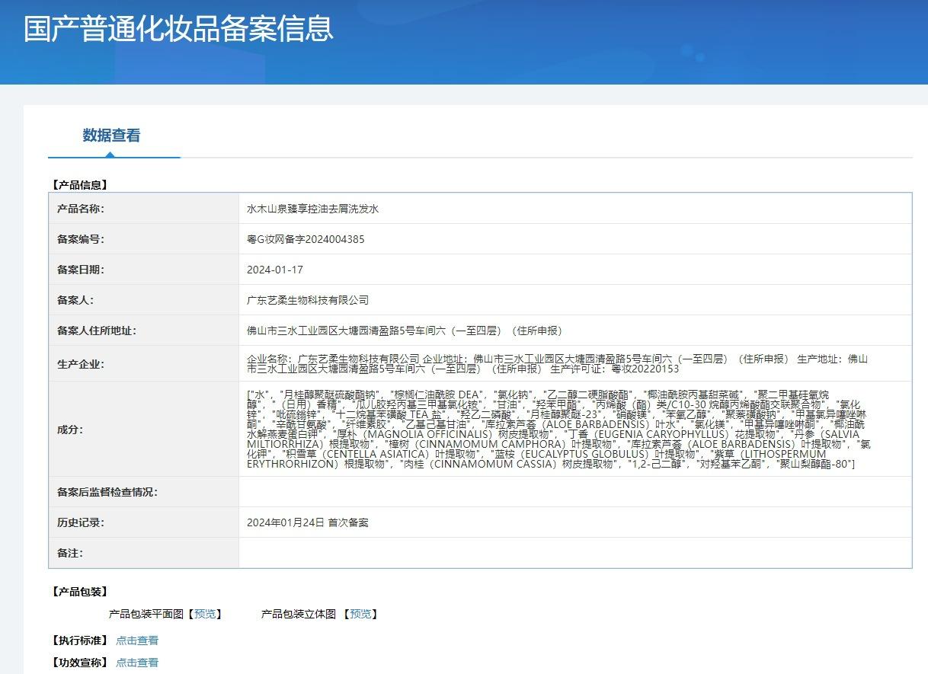Select the filing number 粤G妆网备字2024004385

click(306, 239)
